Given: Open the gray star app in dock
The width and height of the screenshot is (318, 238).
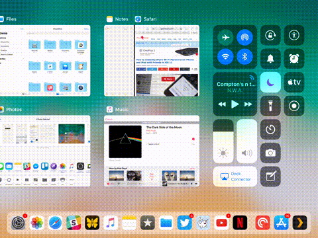Looking at the screenshot, I should click(x=148, y=223).
